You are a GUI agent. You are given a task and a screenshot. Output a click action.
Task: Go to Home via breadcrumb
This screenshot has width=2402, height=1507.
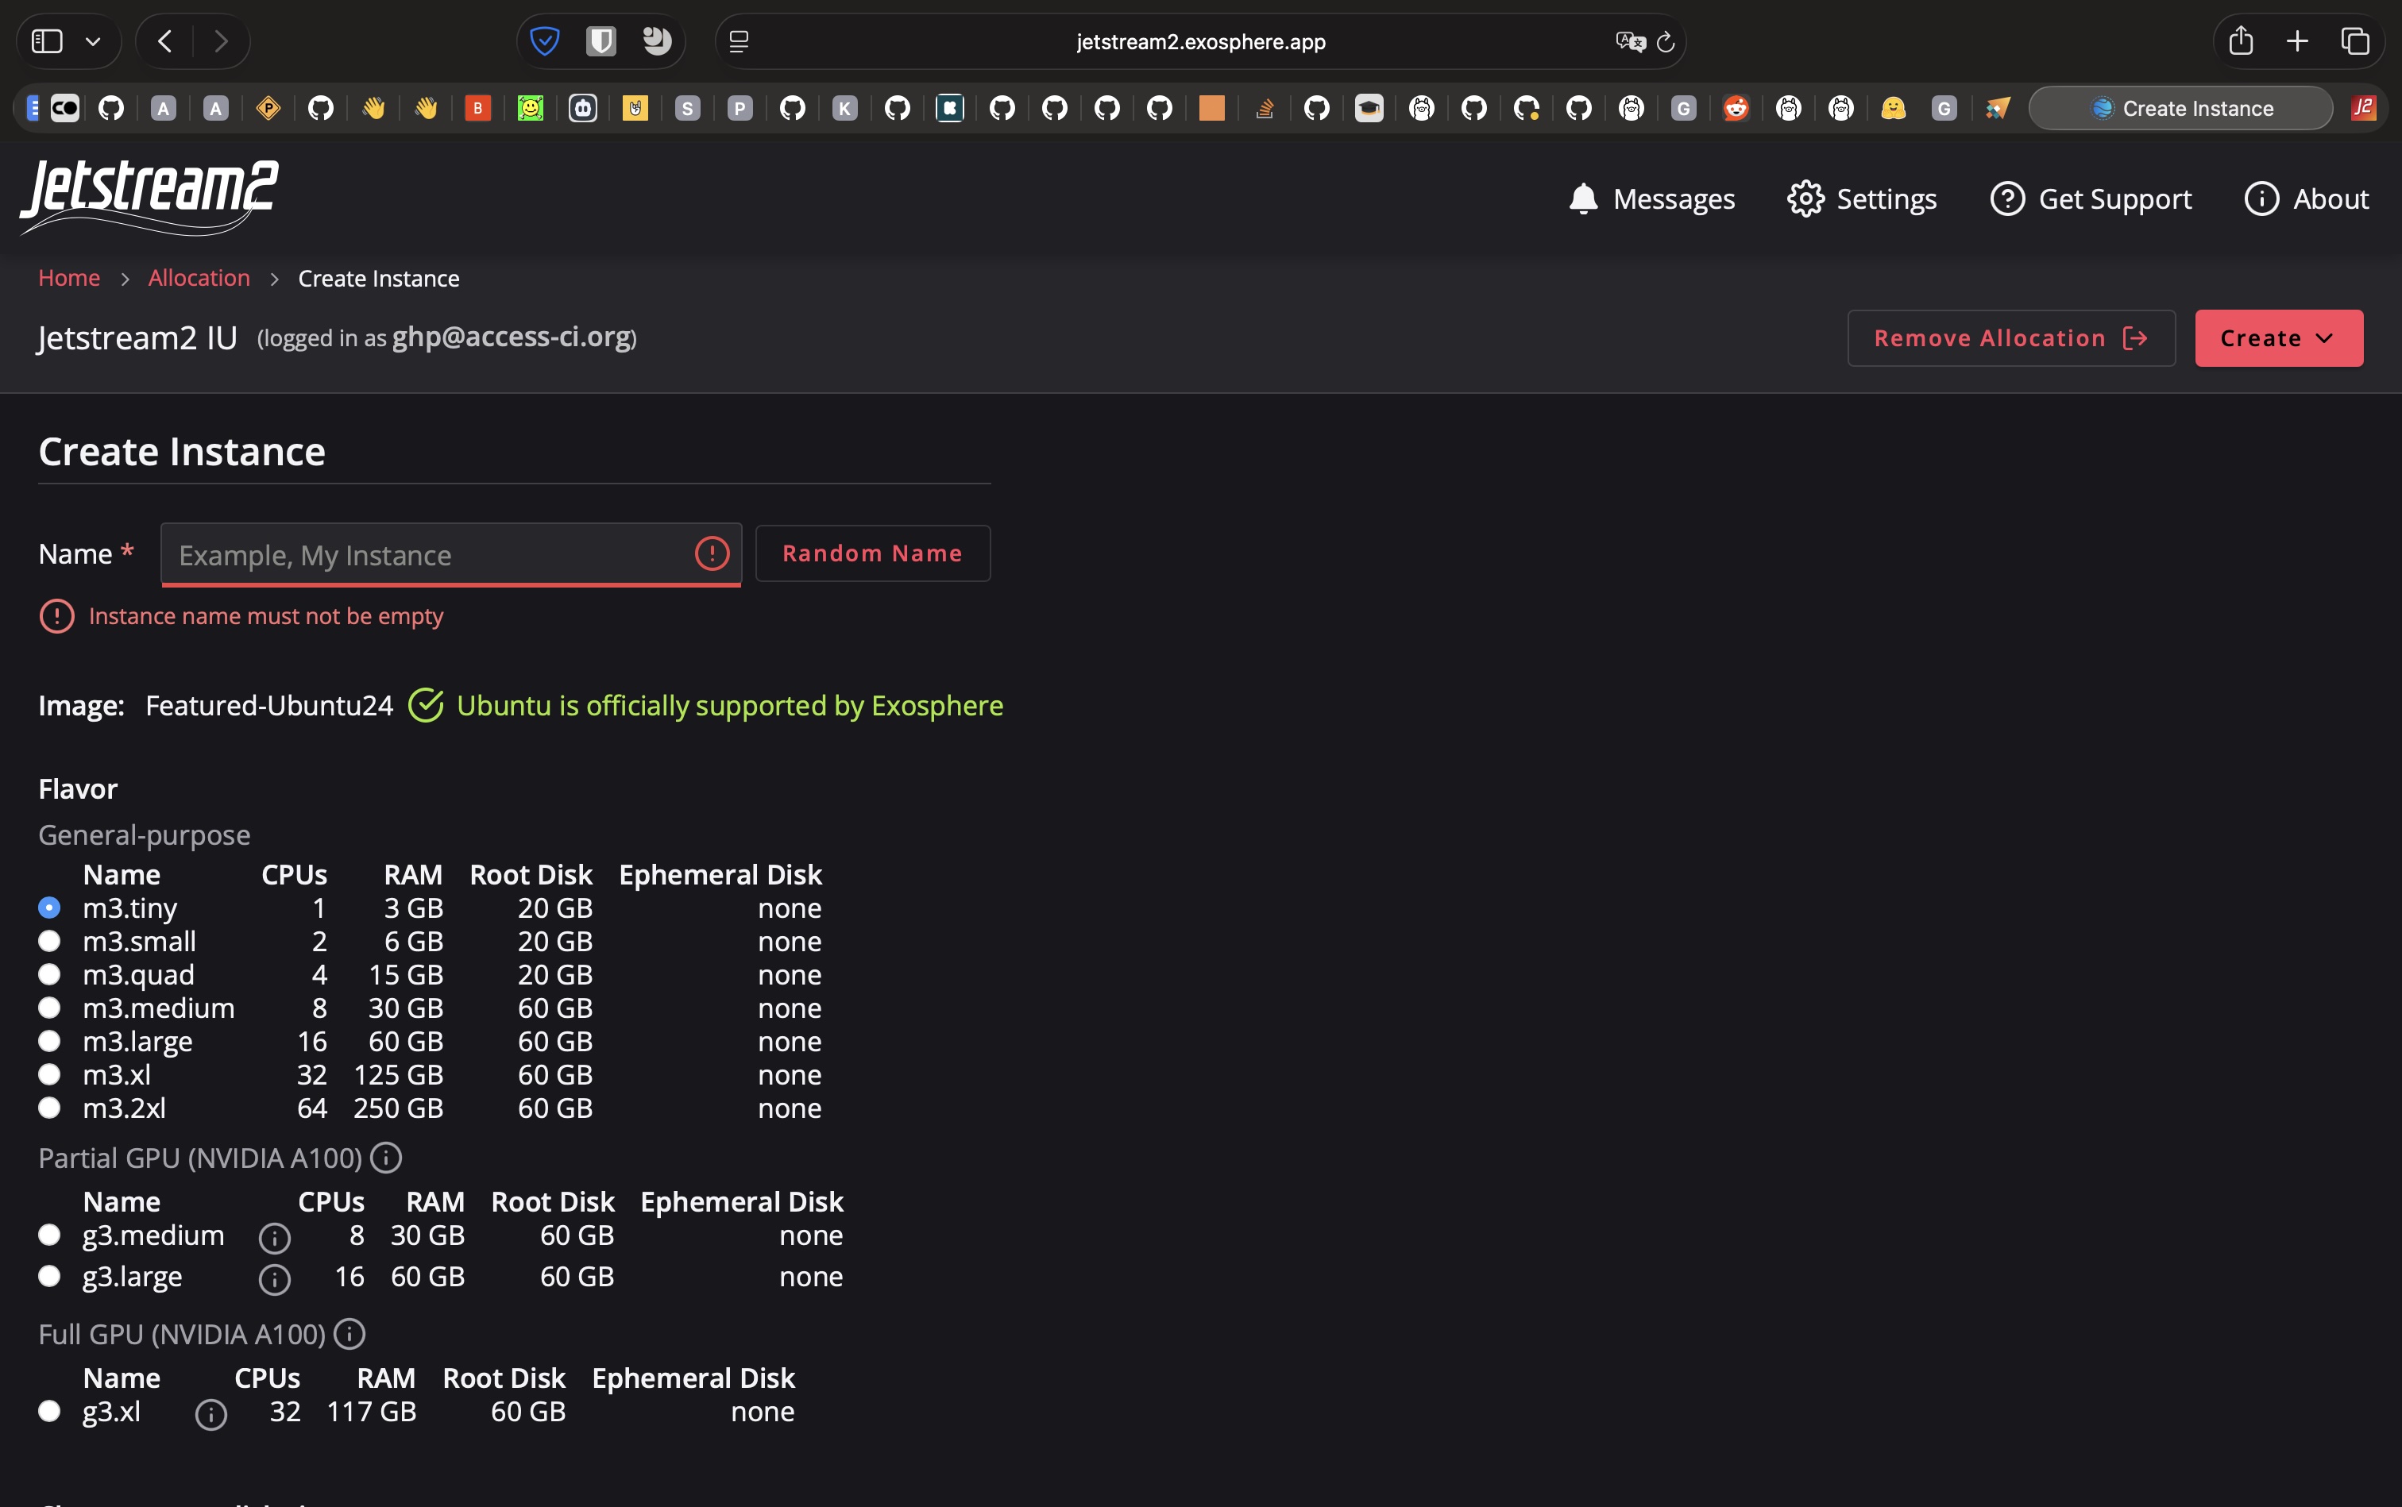[x=69, y=278]
